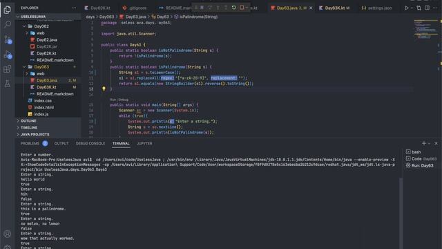Select the Code Day063 terminal instance
Viewport: 442px width, 249px height.
coord(422,158)
